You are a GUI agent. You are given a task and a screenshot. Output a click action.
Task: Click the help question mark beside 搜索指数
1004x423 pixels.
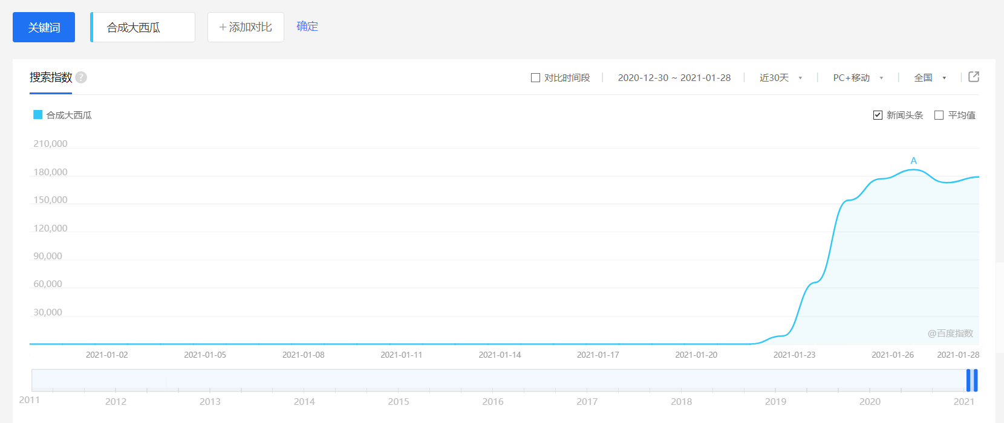(81, 77)
